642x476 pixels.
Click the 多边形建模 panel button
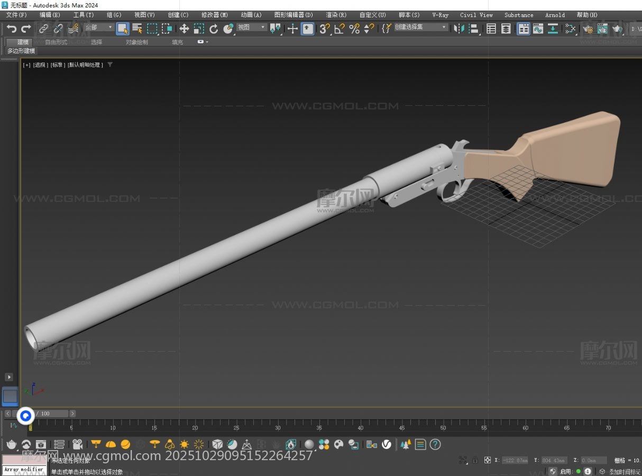tap(21, 51)
